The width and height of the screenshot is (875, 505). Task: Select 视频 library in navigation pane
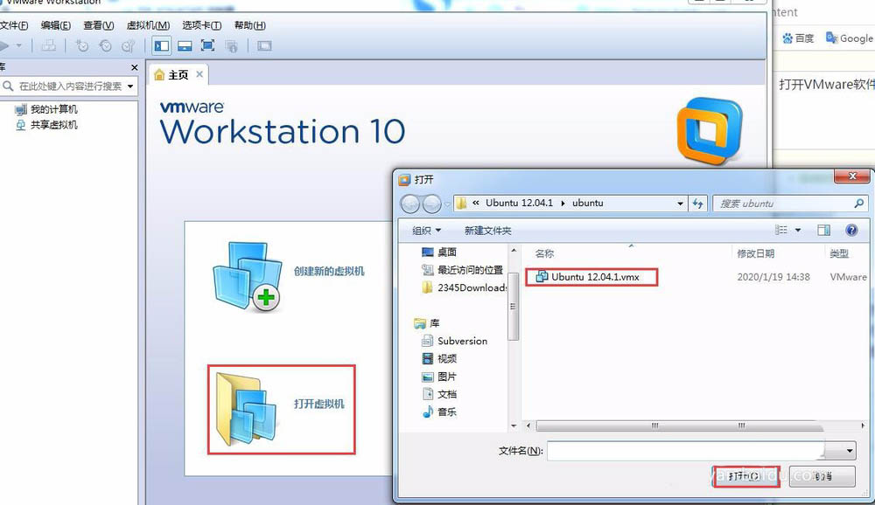click(x=439, y=358)
